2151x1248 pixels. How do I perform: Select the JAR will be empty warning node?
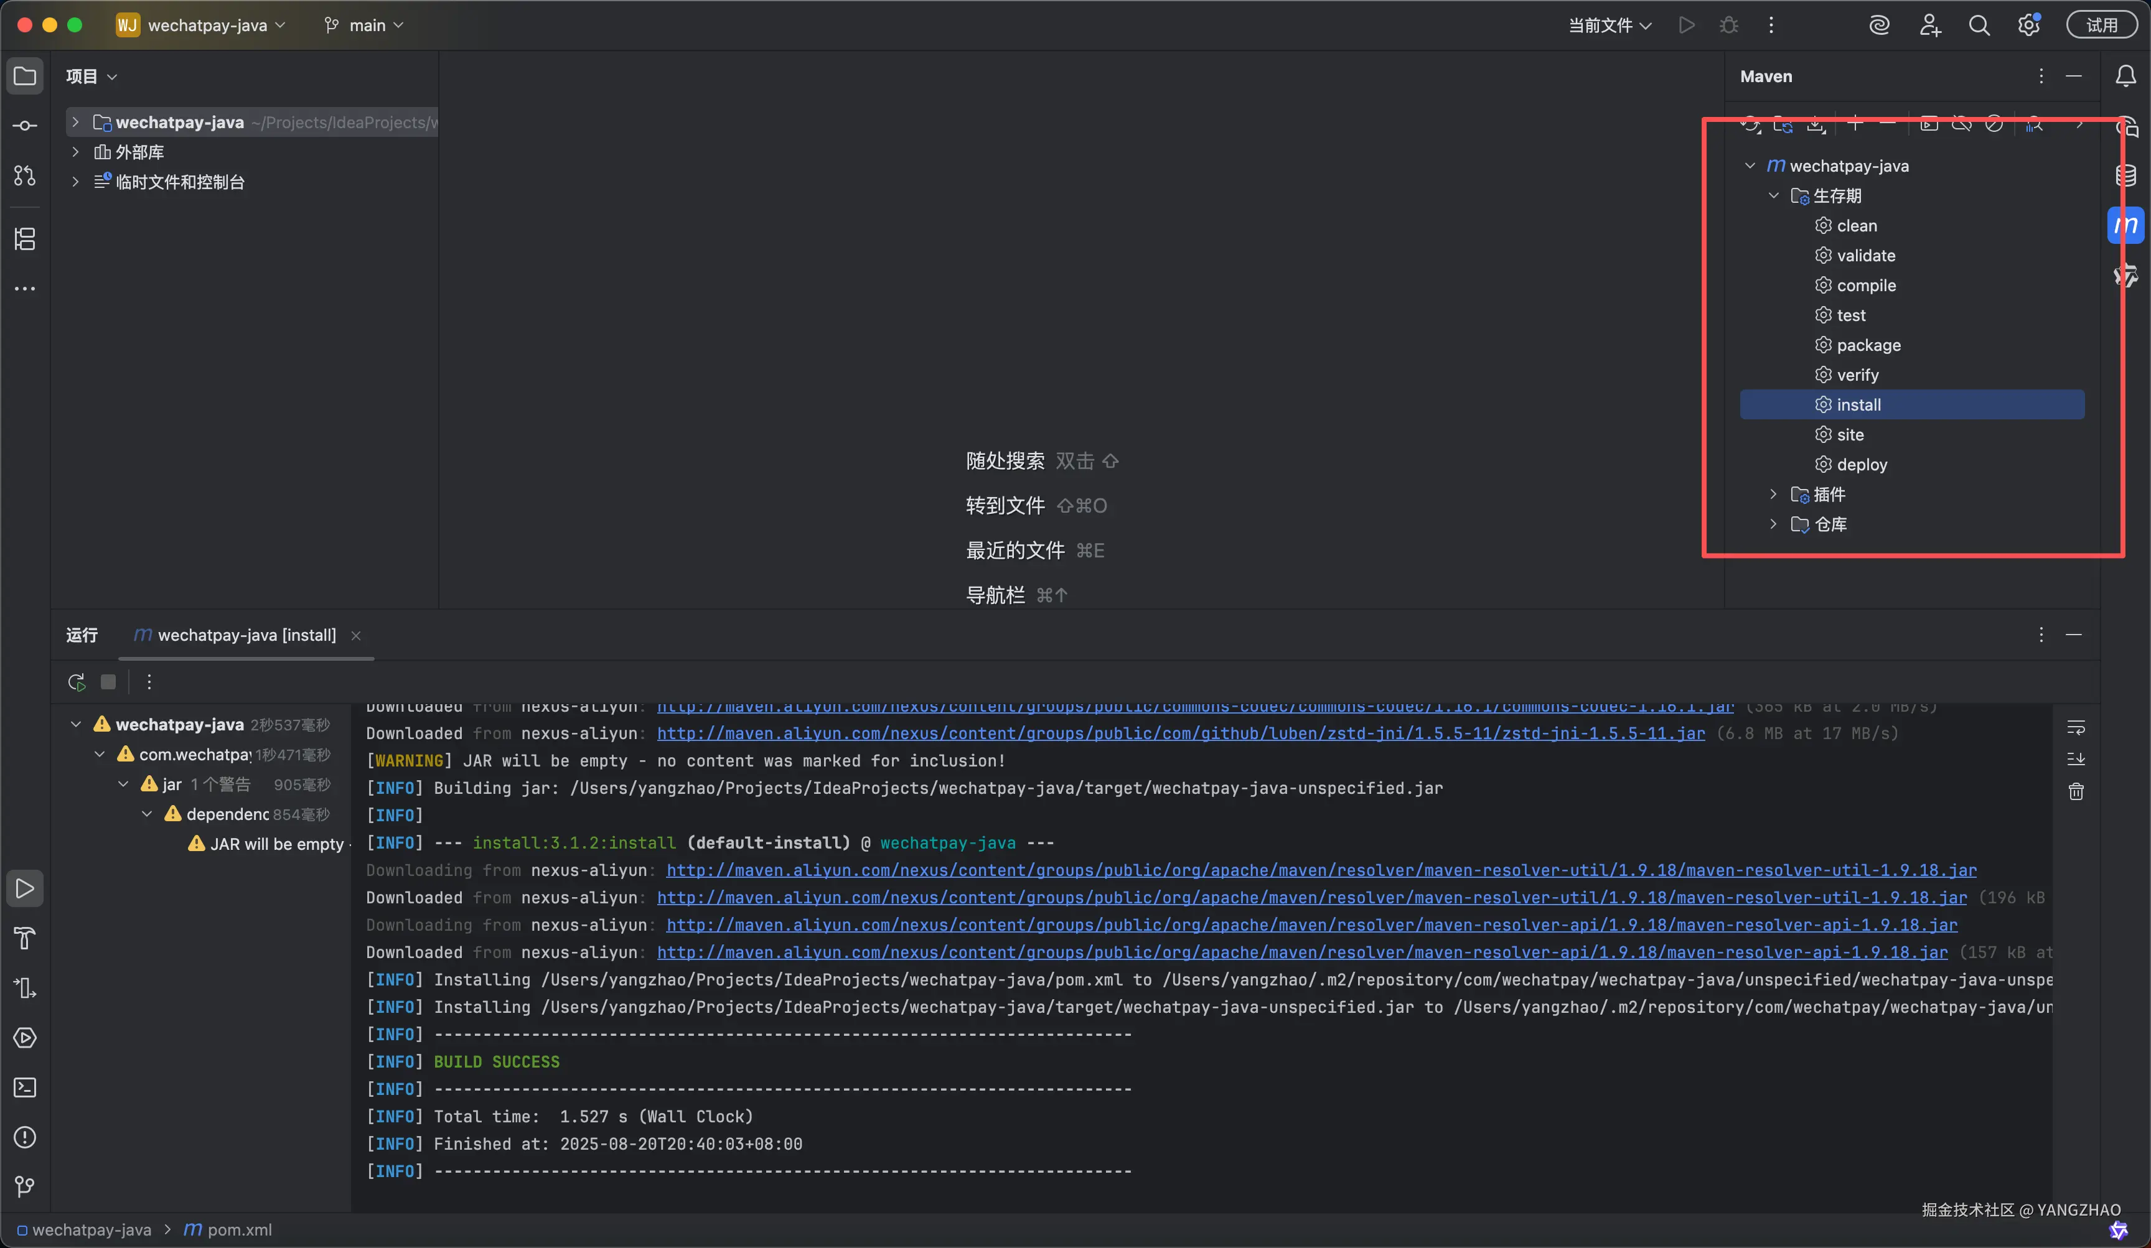tap(269, 844)
